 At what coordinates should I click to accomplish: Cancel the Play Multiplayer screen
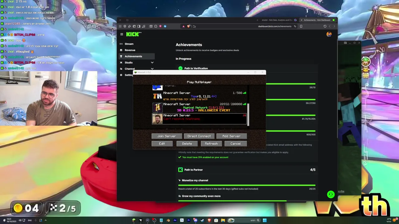pyautogui.click(x=236, y=143)
